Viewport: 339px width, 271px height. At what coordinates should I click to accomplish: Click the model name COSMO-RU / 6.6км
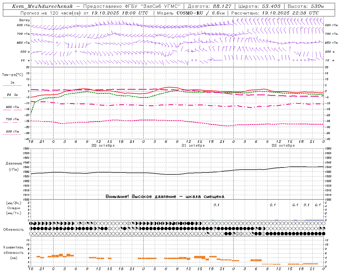(200, 13)
